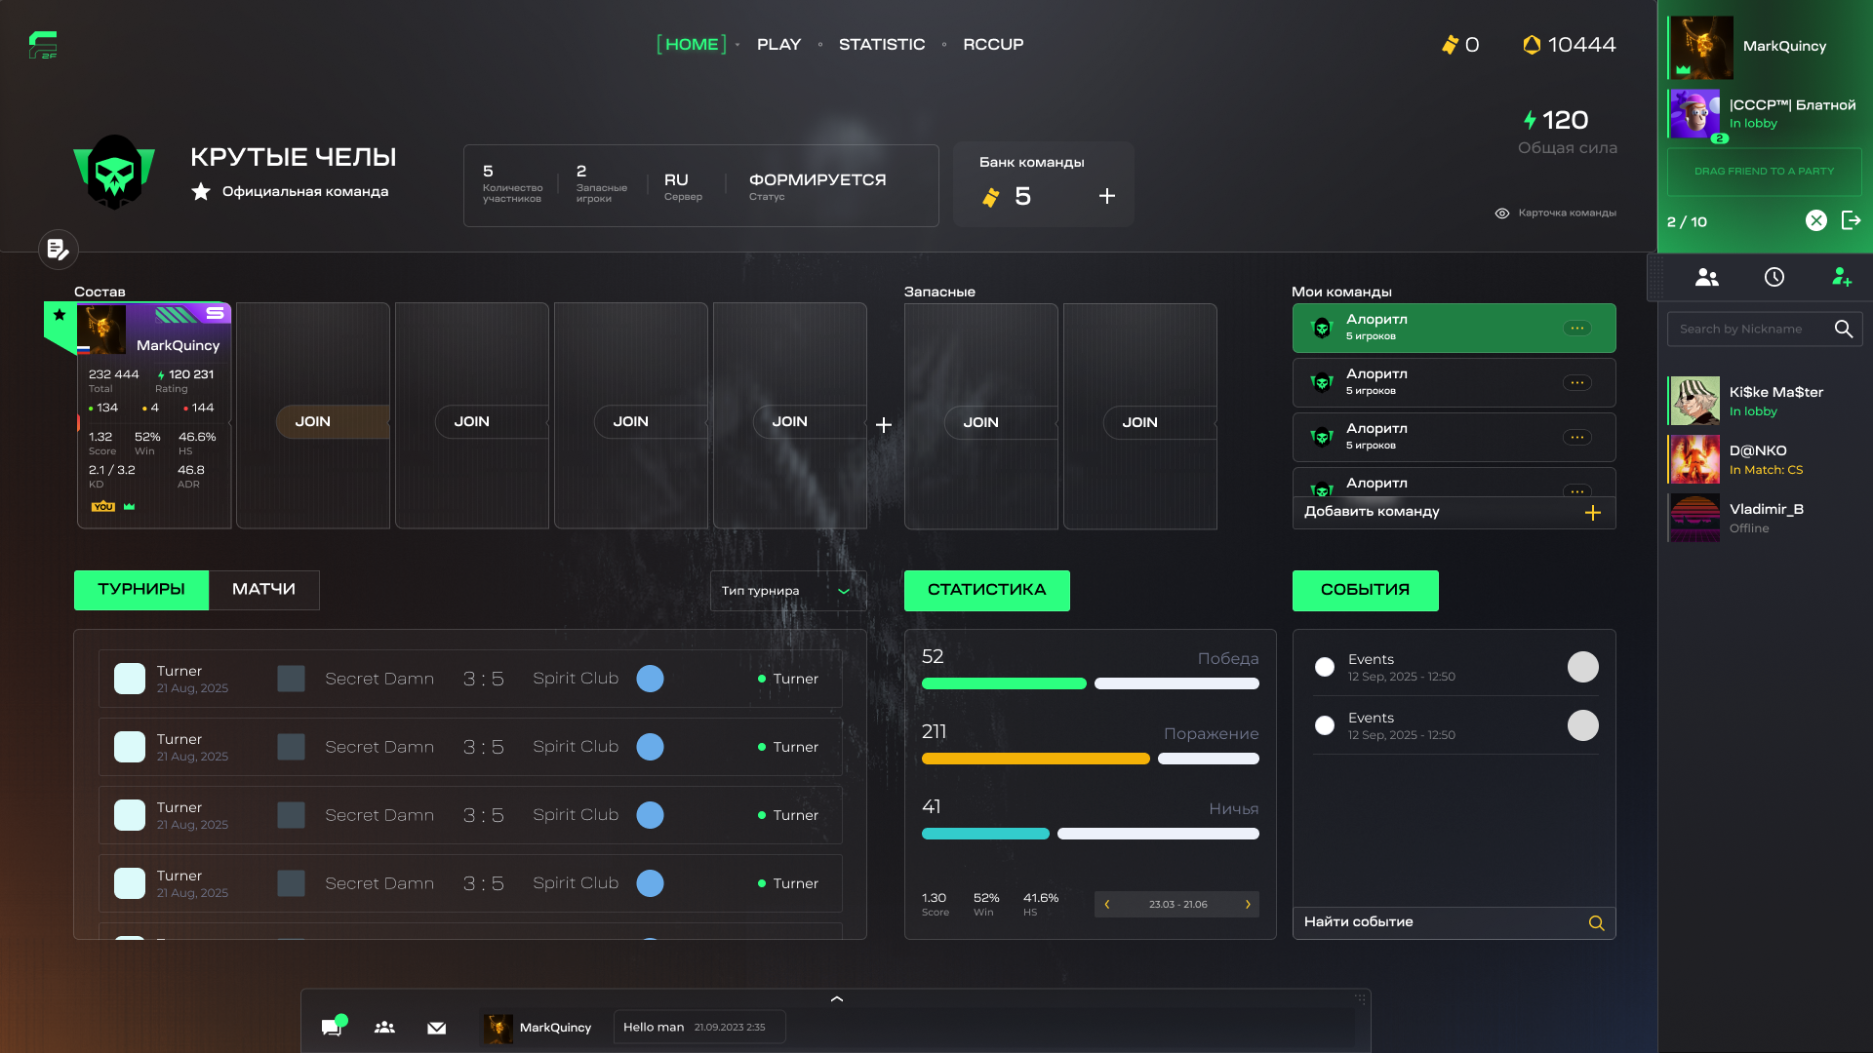Image resolution: width=1873 pixels, height=1053 pixels.
Task: Click the leave party exit icon
Action: [x=1851, y=221]
